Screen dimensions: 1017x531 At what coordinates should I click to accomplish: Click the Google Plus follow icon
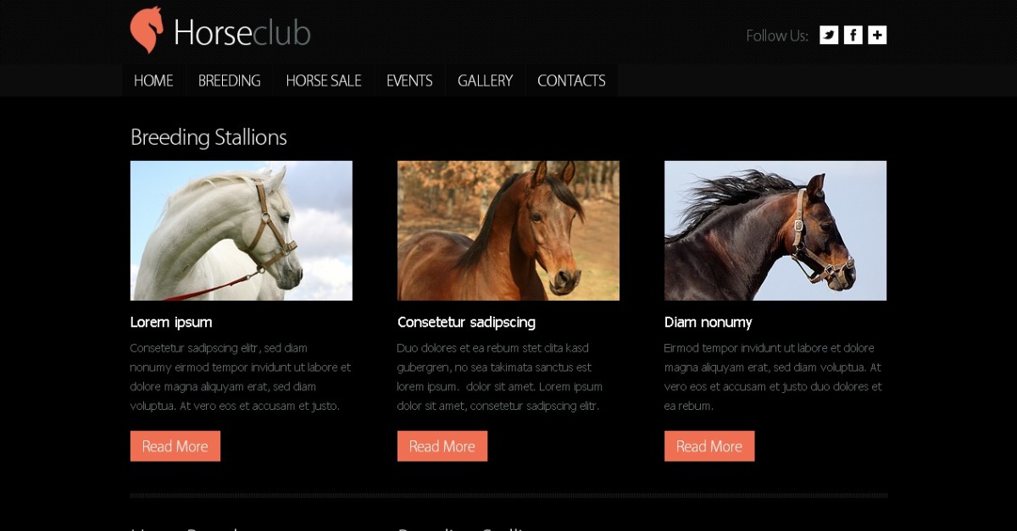click(x=878, y=35)
